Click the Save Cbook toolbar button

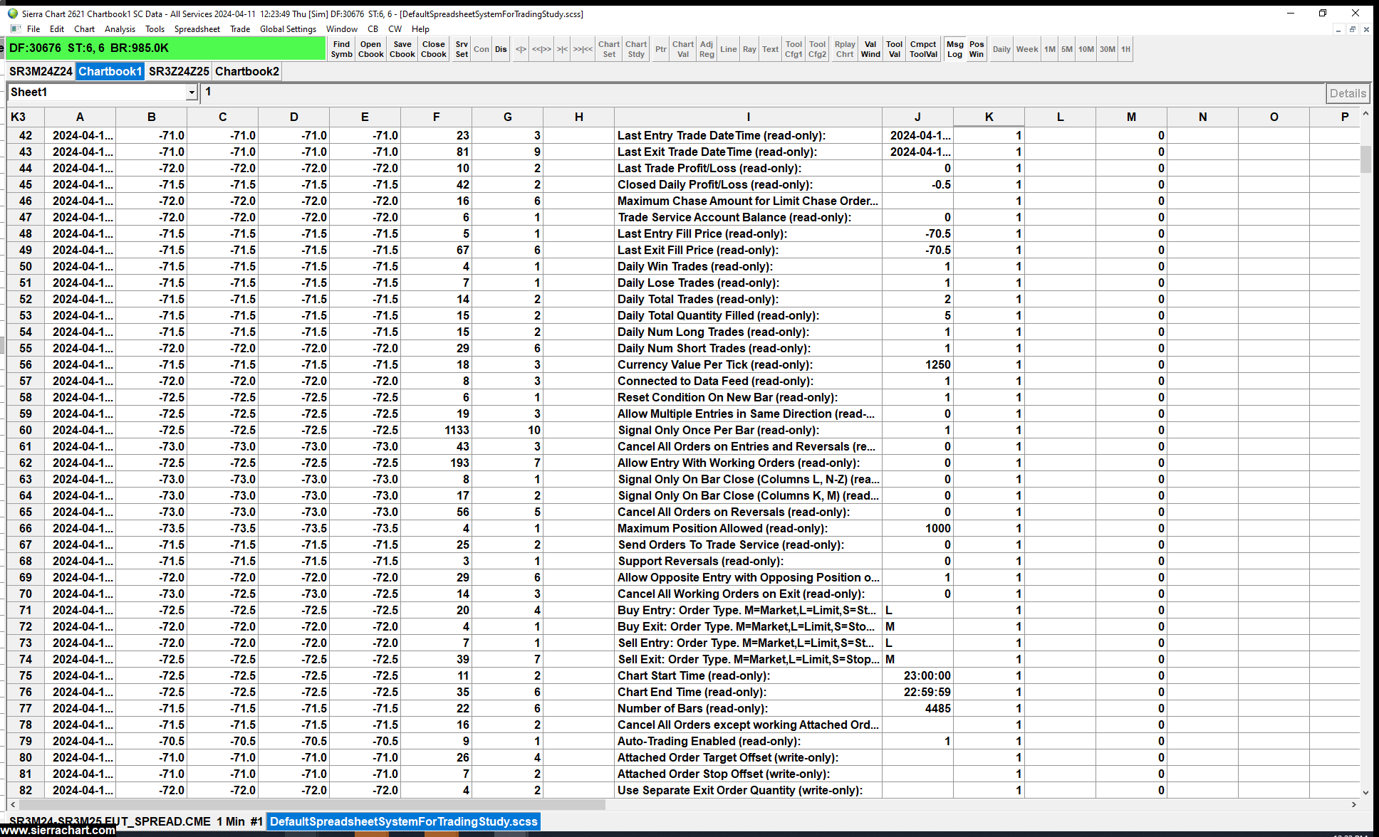pyautogui.click(x=402, y=49)
